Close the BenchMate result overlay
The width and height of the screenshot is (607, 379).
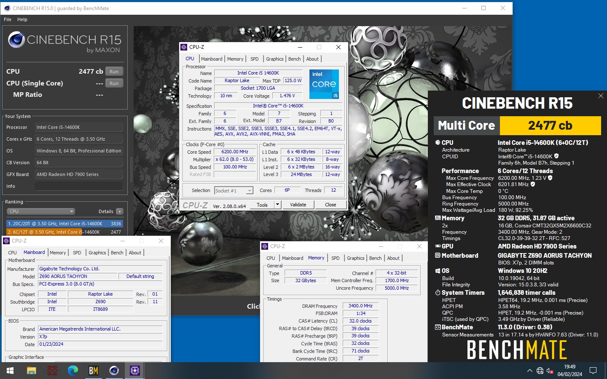point(601,96)
